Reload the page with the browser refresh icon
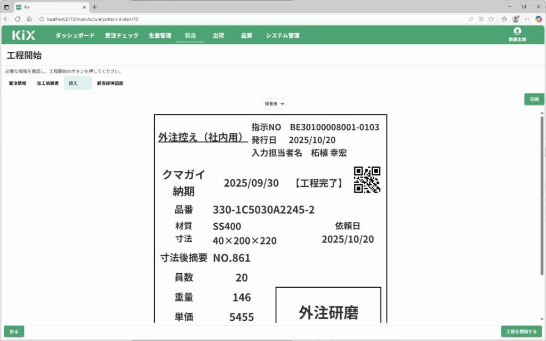 click(x=18, y=19)
